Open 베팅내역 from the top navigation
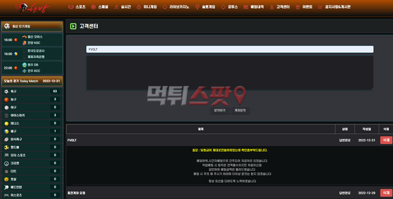Screen dimensions: 393x199 (254, 7)
